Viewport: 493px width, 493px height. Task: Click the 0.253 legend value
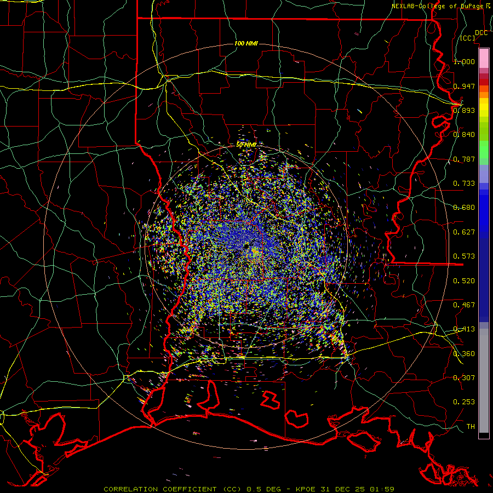pos(464,402)
